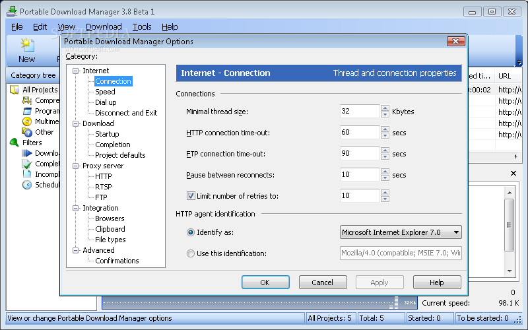Open the Edit menu
528x330 pixels.
tap(40, 26)
